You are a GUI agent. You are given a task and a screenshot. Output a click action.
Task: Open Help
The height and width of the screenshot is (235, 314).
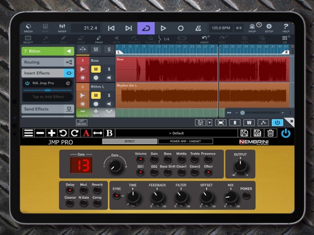tap(286, 28)
